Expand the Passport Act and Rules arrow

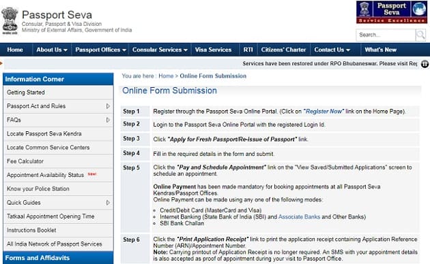108,106
